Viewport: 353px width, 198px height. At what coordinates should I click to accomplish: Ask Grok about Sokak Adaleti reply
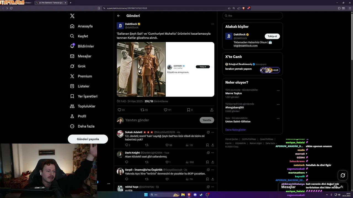(208, 132)
